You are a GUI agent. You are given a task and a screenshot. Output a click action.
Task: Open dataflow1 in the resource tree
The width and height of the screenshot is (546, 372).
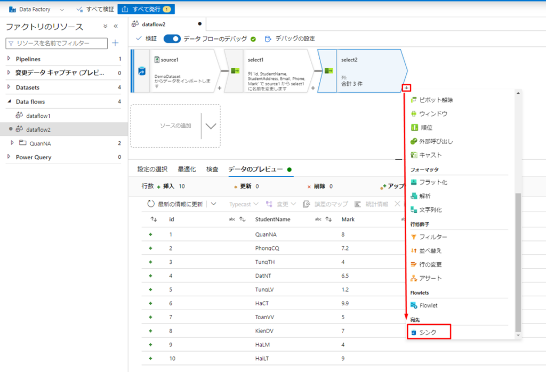(38, 116)
